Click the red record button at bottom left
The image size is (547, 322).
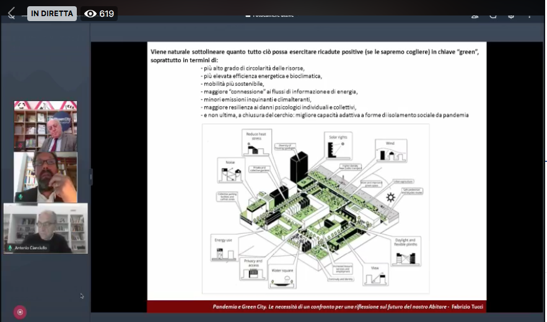tap(20, 312)
